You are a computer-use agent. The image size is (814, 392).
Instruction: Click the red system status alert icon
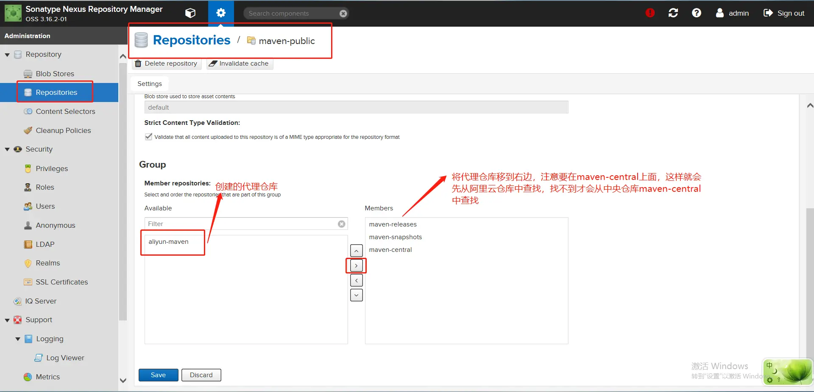[650, 13]
